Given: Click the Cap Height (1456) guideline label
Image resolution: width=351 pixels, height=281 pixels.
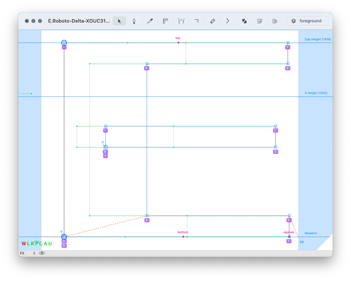Looking at the screenshot, I should pos(318,39).
